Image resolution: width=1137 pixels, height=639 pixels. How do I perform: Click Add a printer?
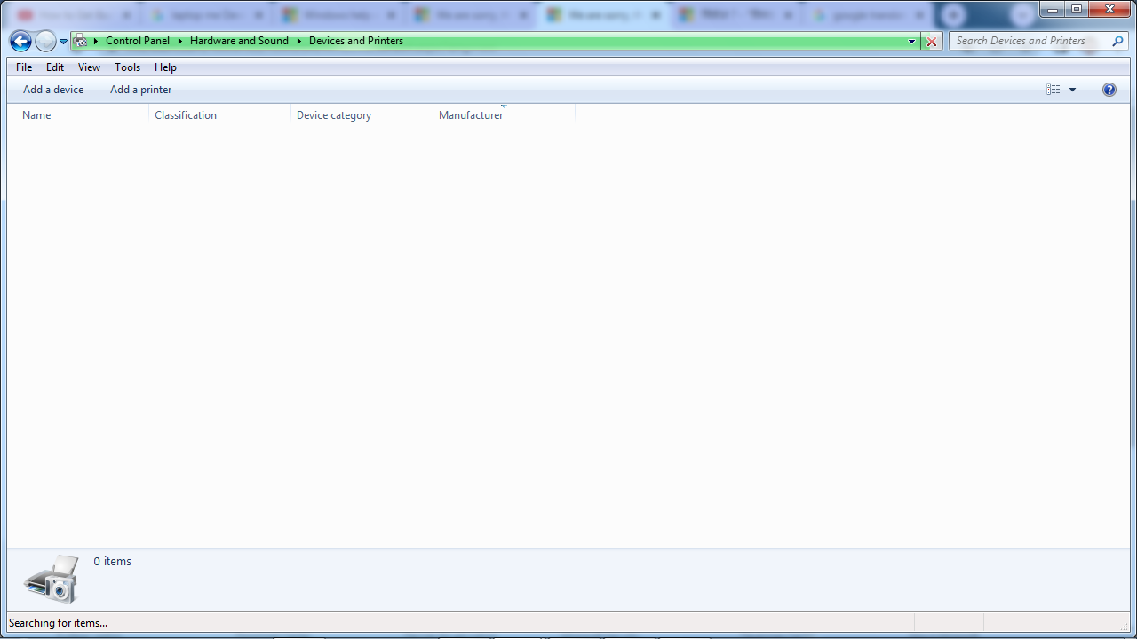(x=140, y=89)
